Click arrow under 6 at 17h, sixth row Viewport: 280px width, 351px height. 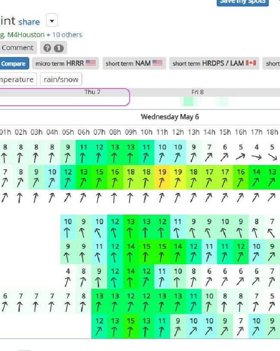256,281
